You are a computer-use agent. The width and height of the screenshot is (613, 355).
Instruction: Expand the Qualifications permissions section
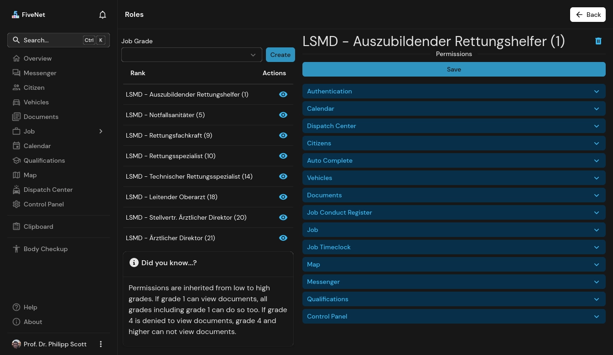pos(454,299)
